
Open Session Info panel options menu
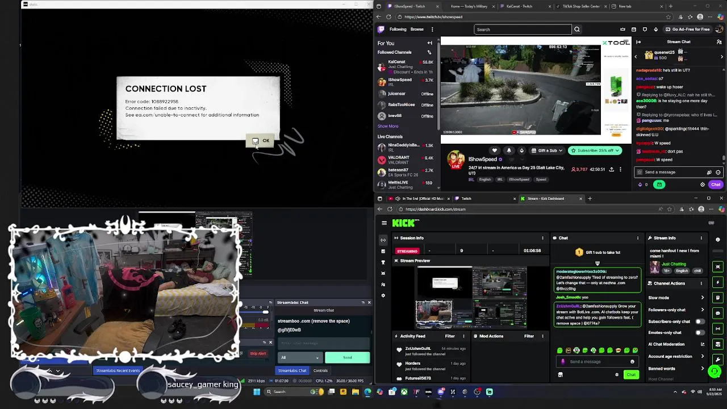pos(542,238)
